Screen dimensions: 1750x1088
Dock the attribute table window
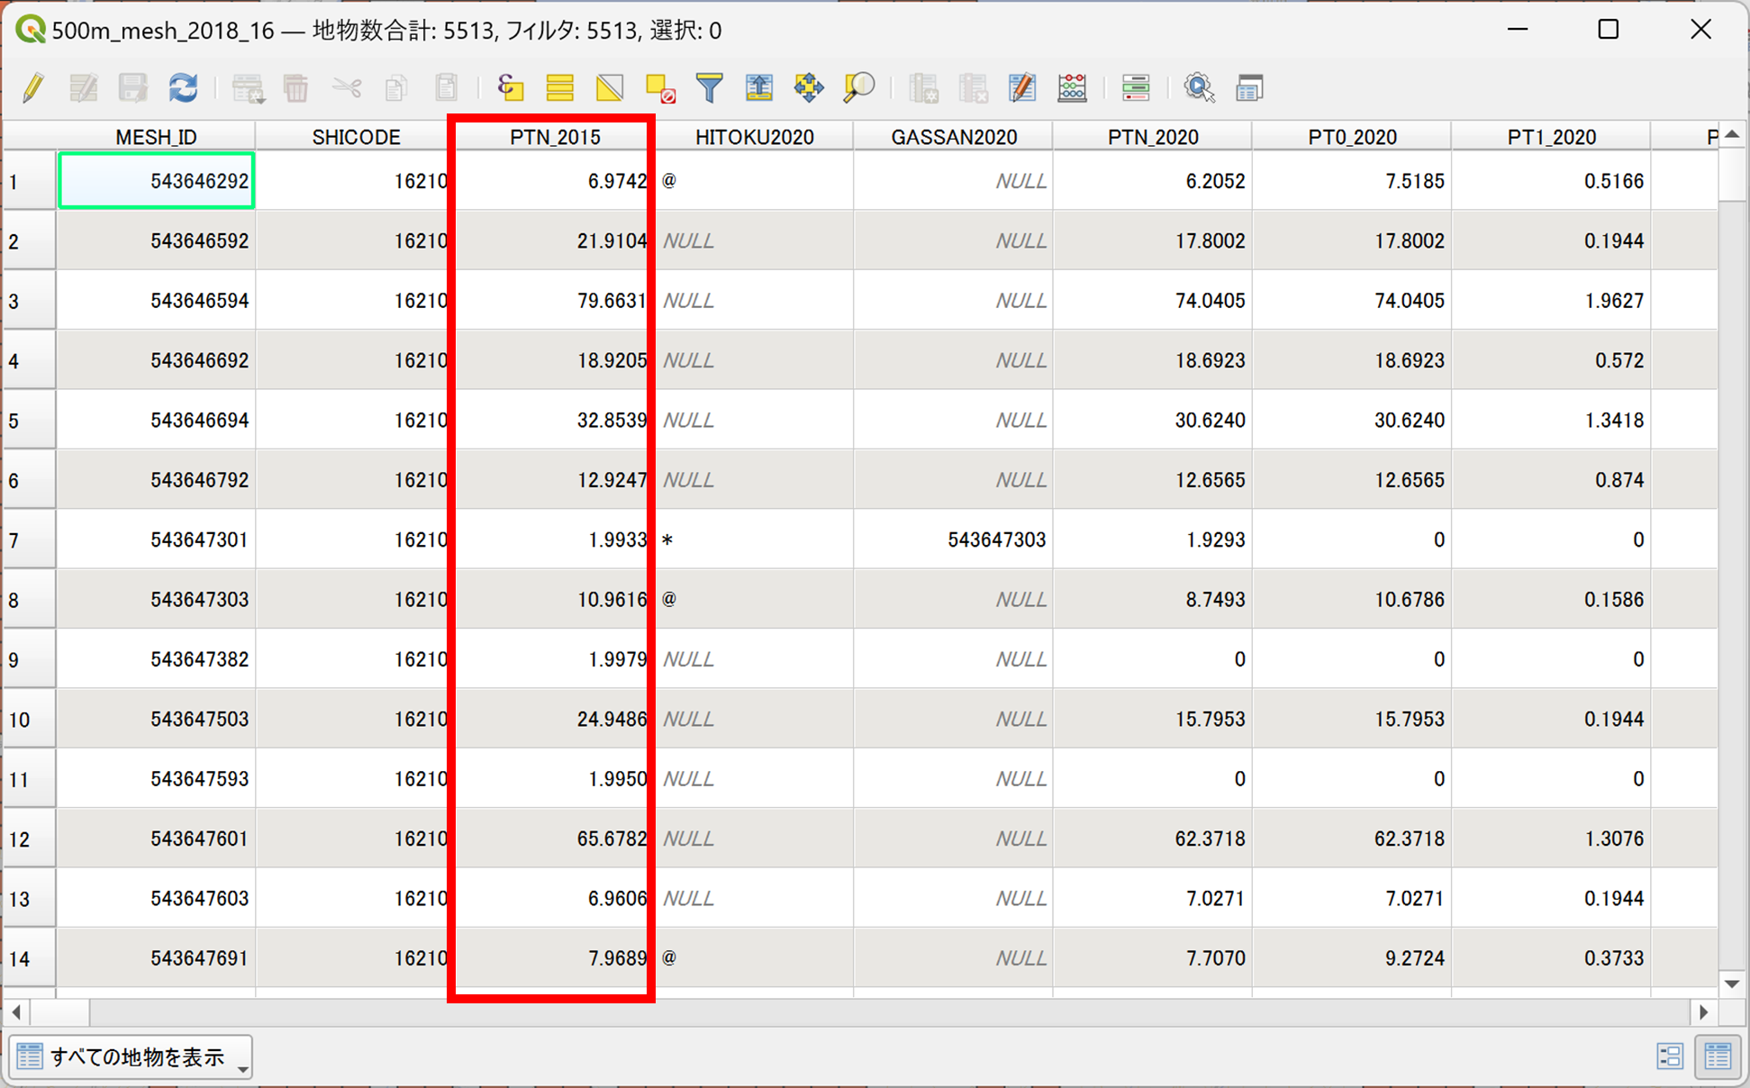[x=1249, y=88]
